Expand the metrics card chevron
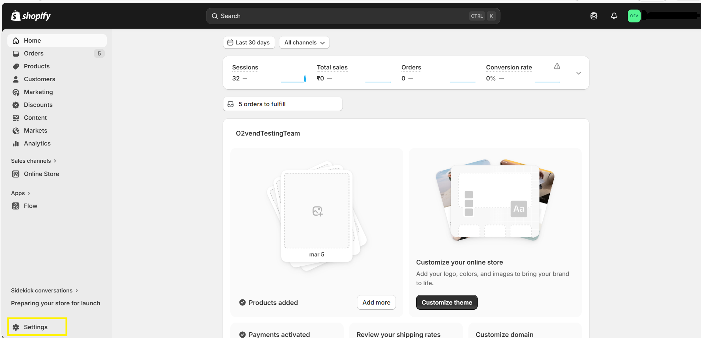The image size is (701, 338). click(x=578, y=73)
